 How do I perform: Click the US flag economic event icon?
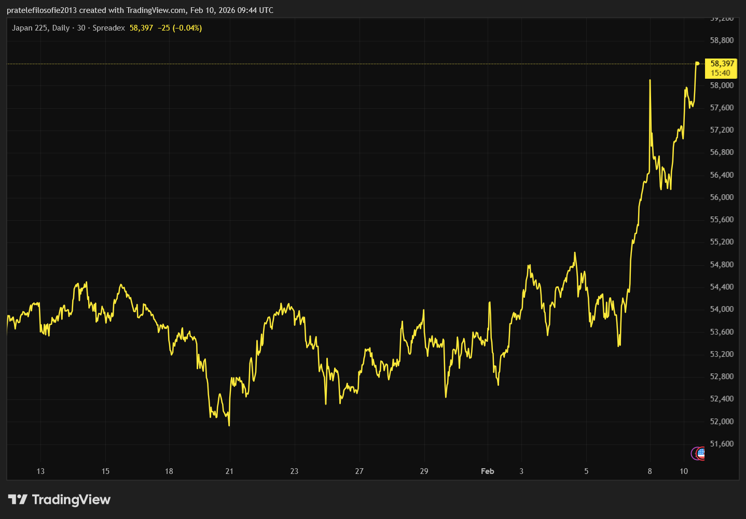701,454
